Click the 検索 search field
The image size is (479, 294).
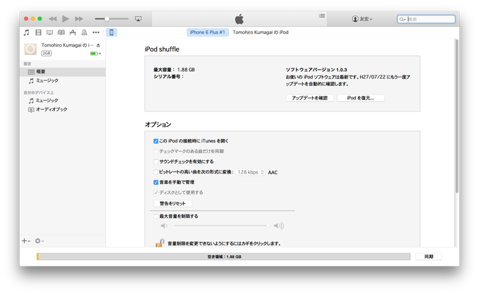coord(426,19)
